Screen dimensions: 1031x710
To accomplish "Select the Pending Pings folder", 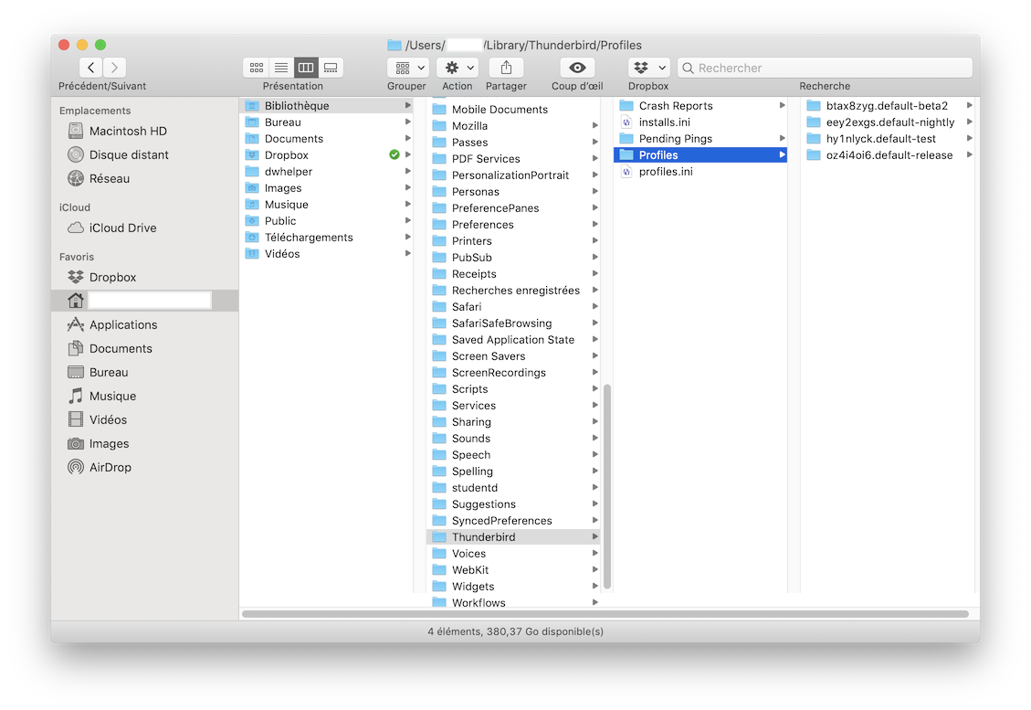I will pyautogui.click(x=700, y=138).
